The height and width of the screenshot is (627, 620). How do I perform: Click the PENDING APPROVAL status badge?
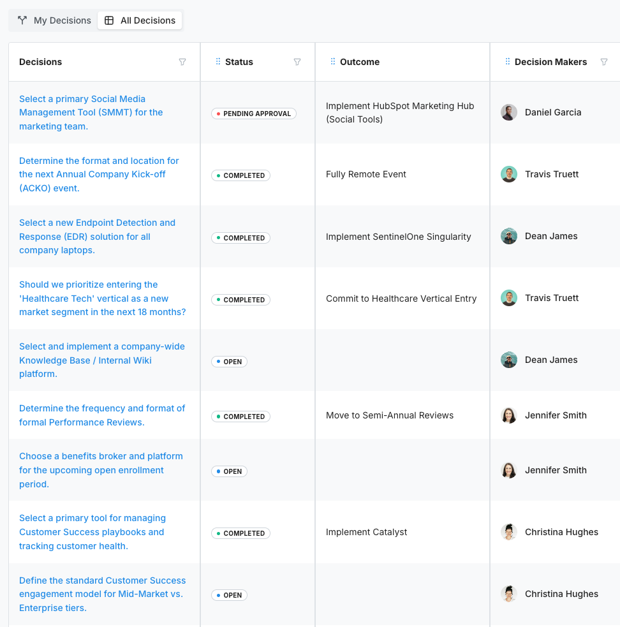tap(253, 113)
